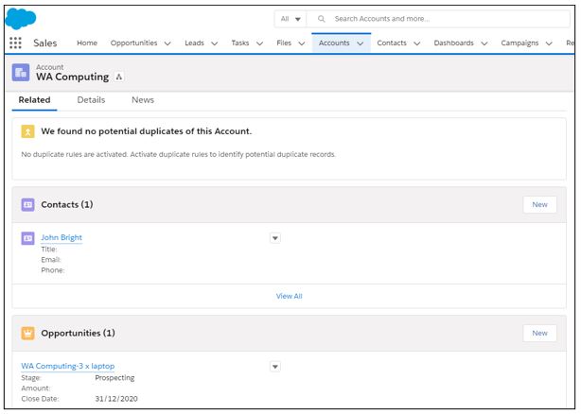Click New button in Opportunities section
The image size is (581, 414).
539,333
